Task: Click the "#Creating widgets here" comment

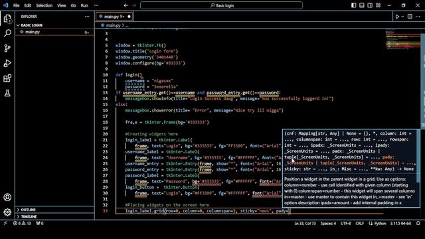Action: pyautogui.click(x=151, y=134)
